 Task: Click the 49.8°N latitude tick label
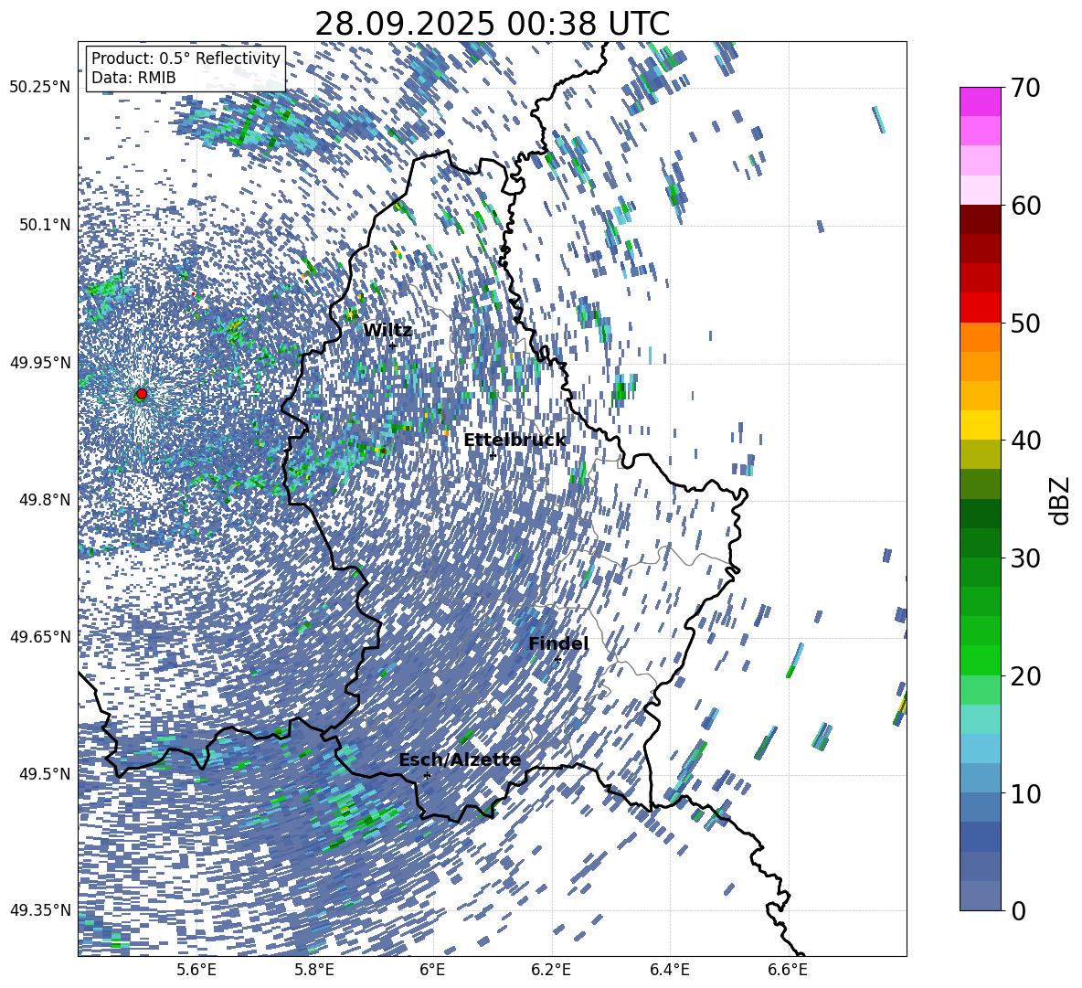click(x=44, y=500)
